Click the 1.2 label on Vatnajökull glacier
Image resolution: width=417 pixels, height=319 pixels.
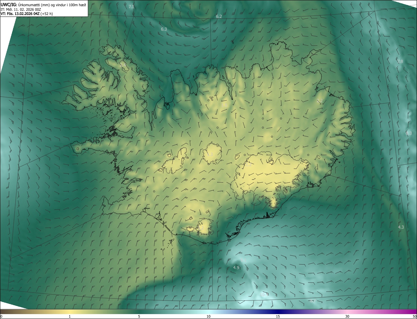[x=249, y=165]
